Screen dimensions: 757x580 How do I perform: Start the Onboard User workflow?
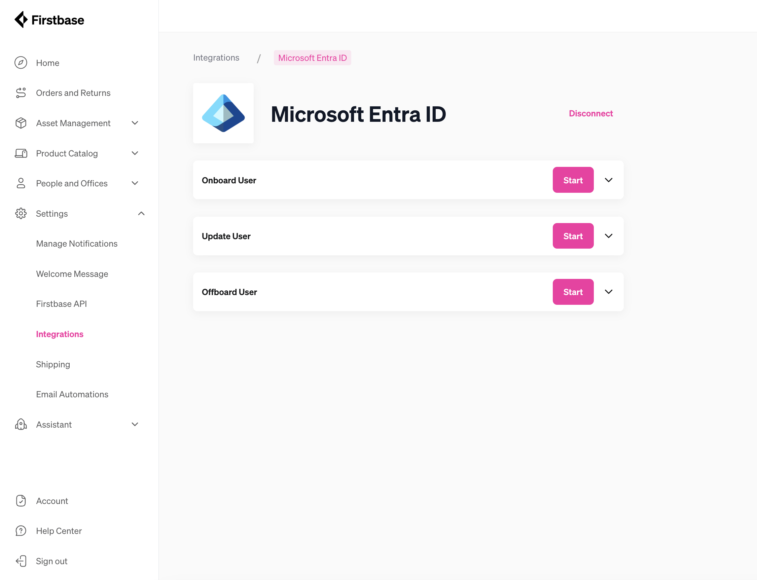click(x=573, y=180)
